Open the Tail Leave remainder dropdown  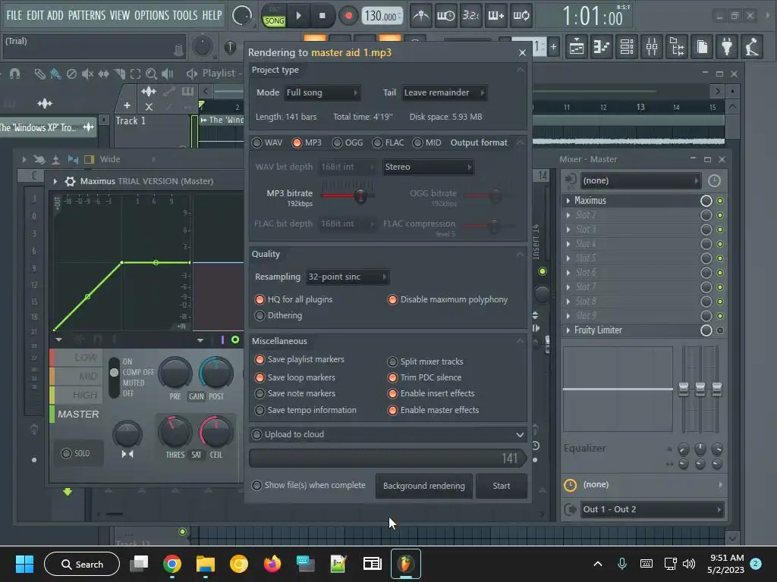[x=444, y=92]
